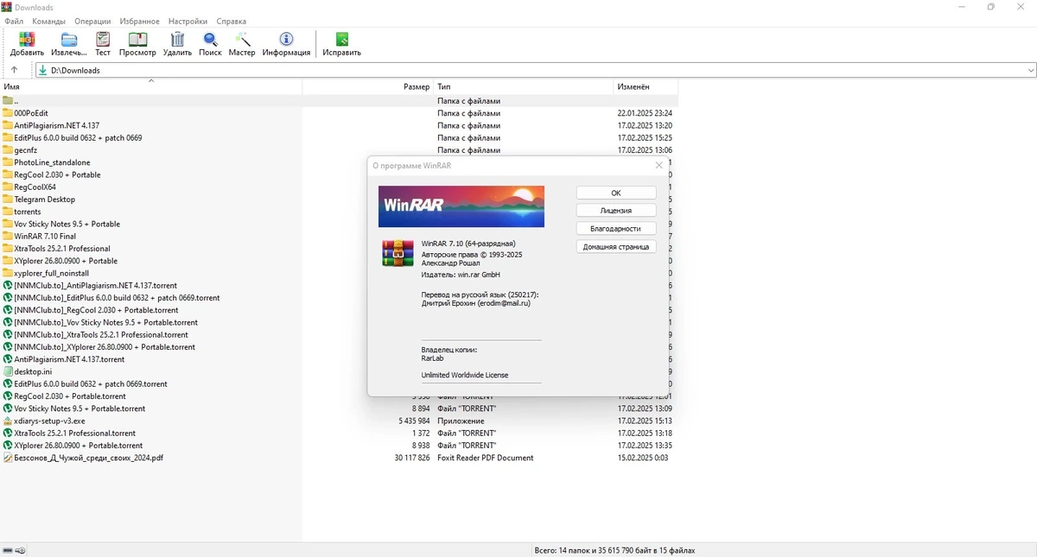Select AntiPlagiarism.NET 4.137.torrent file row
The image size is (1037, 557).
pos(69,359)
